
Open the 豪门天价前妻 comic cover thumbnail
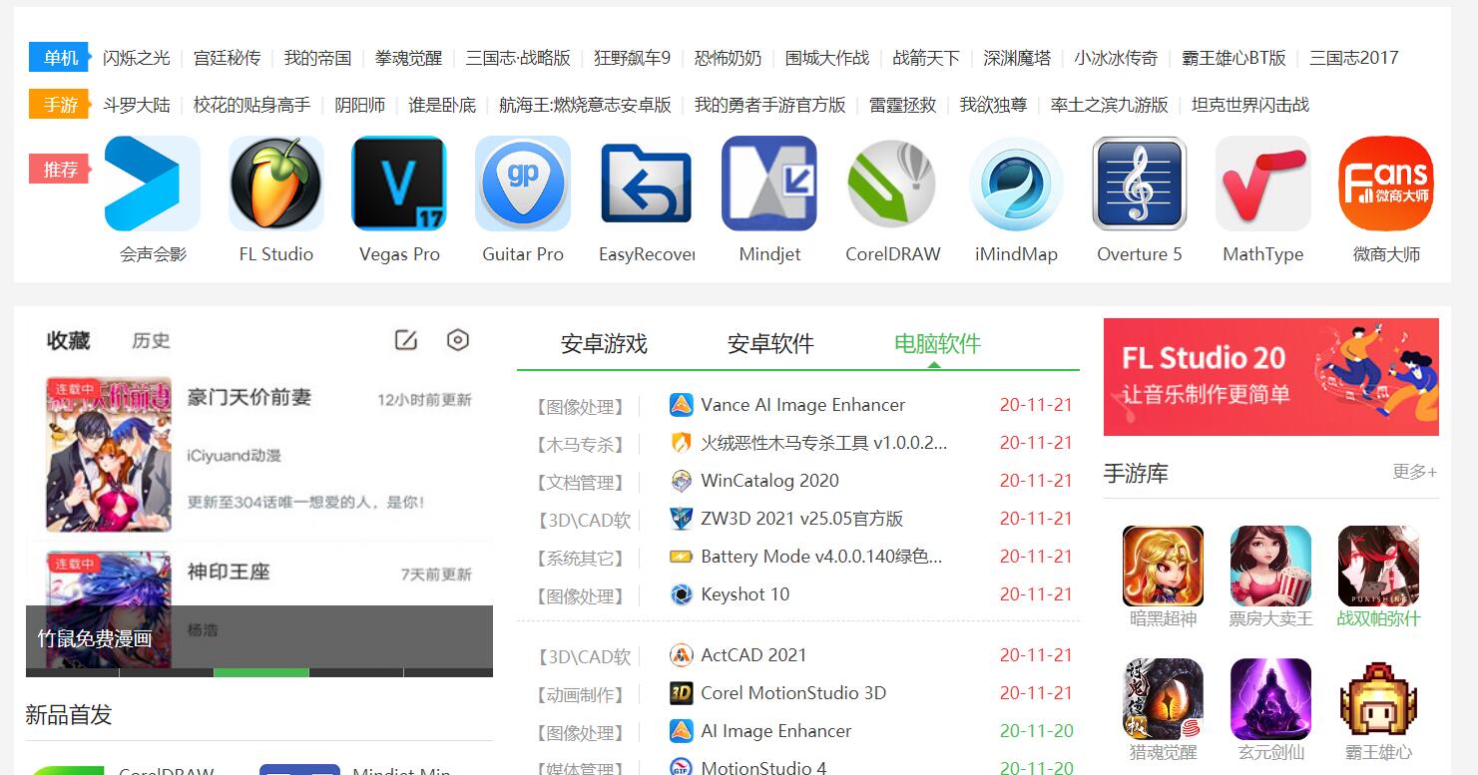coord(109,454)
